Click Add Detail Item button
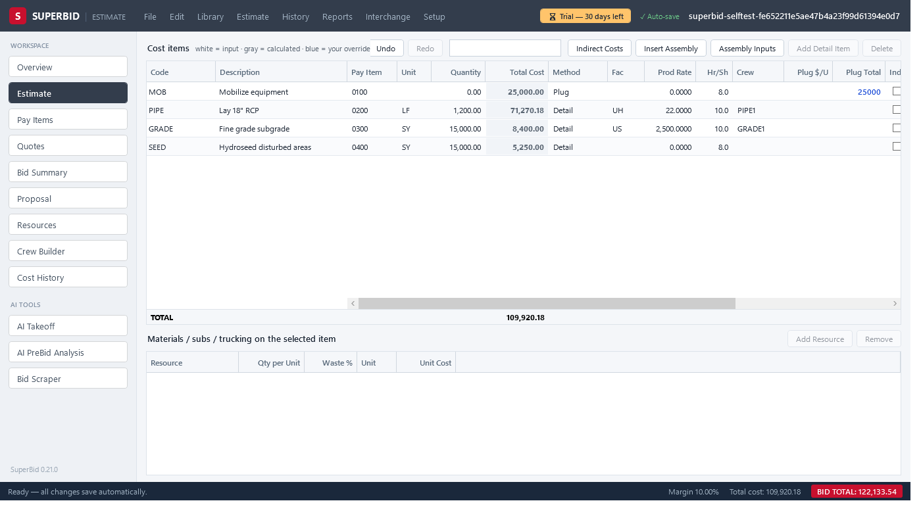Viewport: 921px width, 526px height. (x=823, y=48)
